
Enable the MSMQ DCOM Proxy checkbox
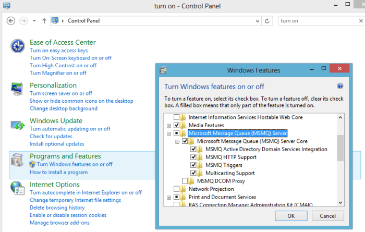[x=185, y=181]
